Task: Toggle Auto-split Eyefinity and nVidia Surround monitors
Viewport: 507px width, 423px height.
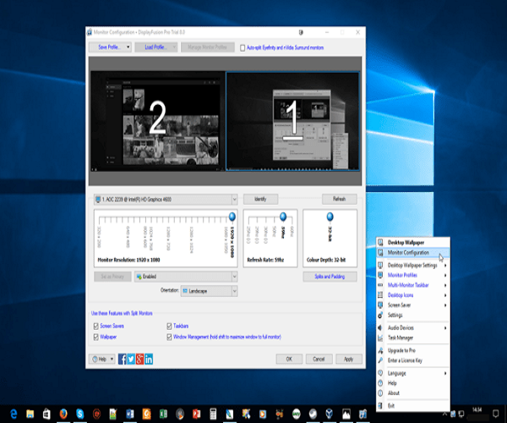Action: click(x=243, y=48)
